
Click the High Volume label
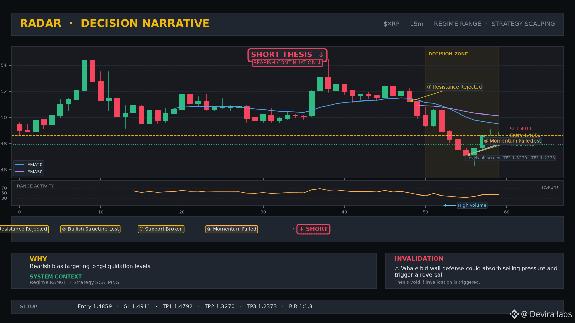coord(472,205)
